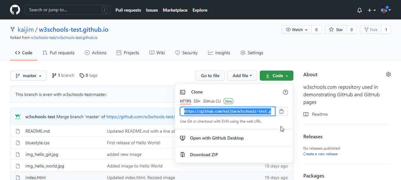Screen dimensions: 401x180
Task: Click the Clone help question mark icon
Action: (x=285, y=92)
